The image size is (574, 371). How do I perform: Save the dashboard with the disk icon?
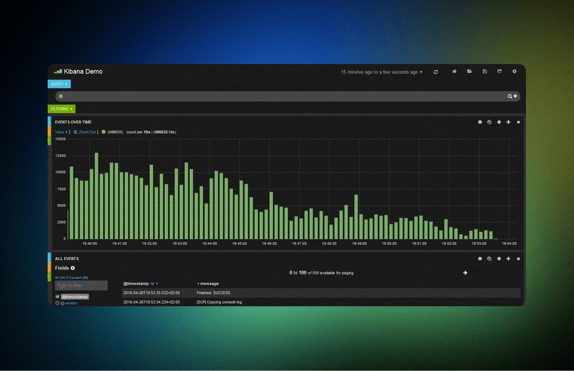tap(485, 71)
